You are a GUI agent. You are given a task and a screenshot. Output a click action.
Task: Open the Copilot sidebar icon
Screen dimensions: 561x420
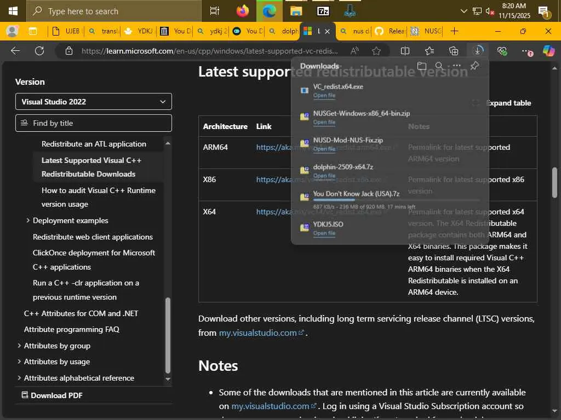click(548, 51)
